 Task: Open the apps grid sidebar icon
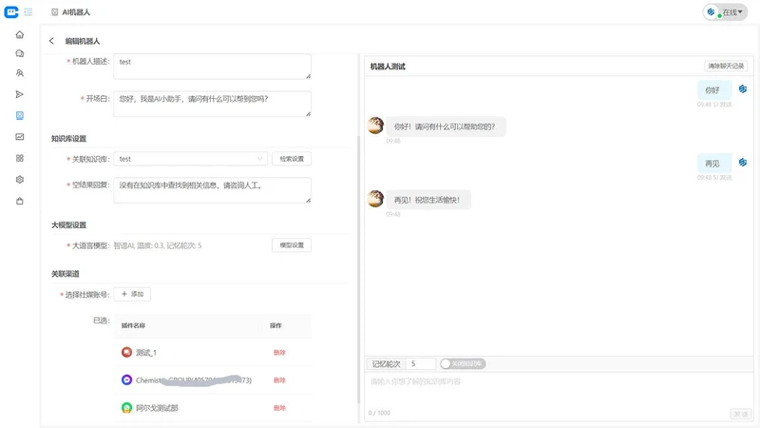click(x=19, y=158)
